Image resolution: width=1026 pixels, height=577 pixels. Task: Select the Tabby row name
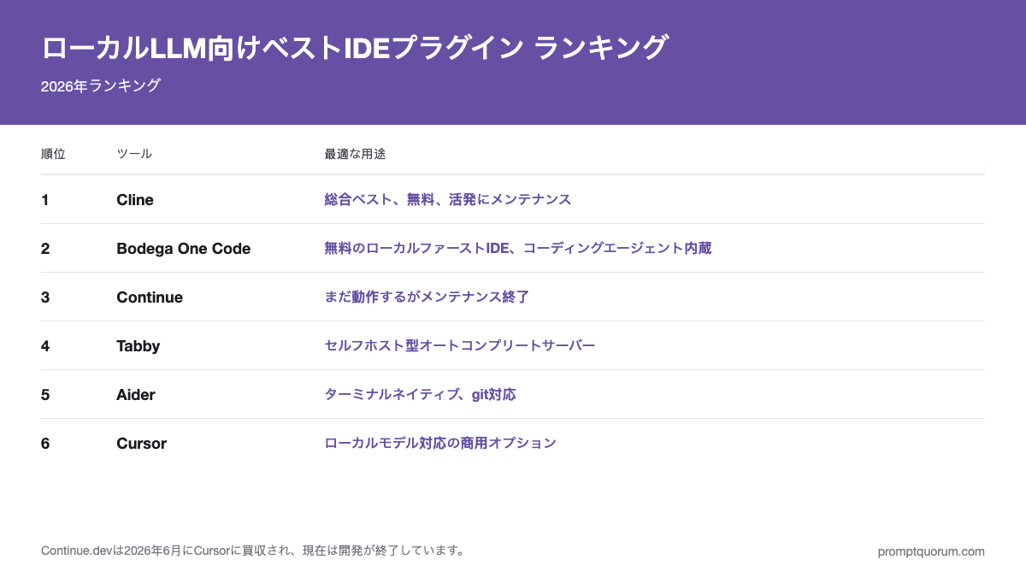pyautogui.click(x=139, y=345)
